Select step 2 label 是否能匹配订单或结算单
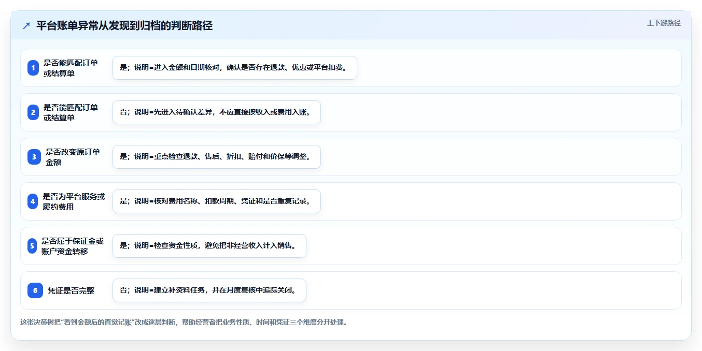 click(71, 112)
